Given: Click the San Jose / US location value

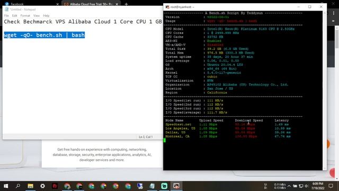Looking at the screenshot, I should (220, 89).
